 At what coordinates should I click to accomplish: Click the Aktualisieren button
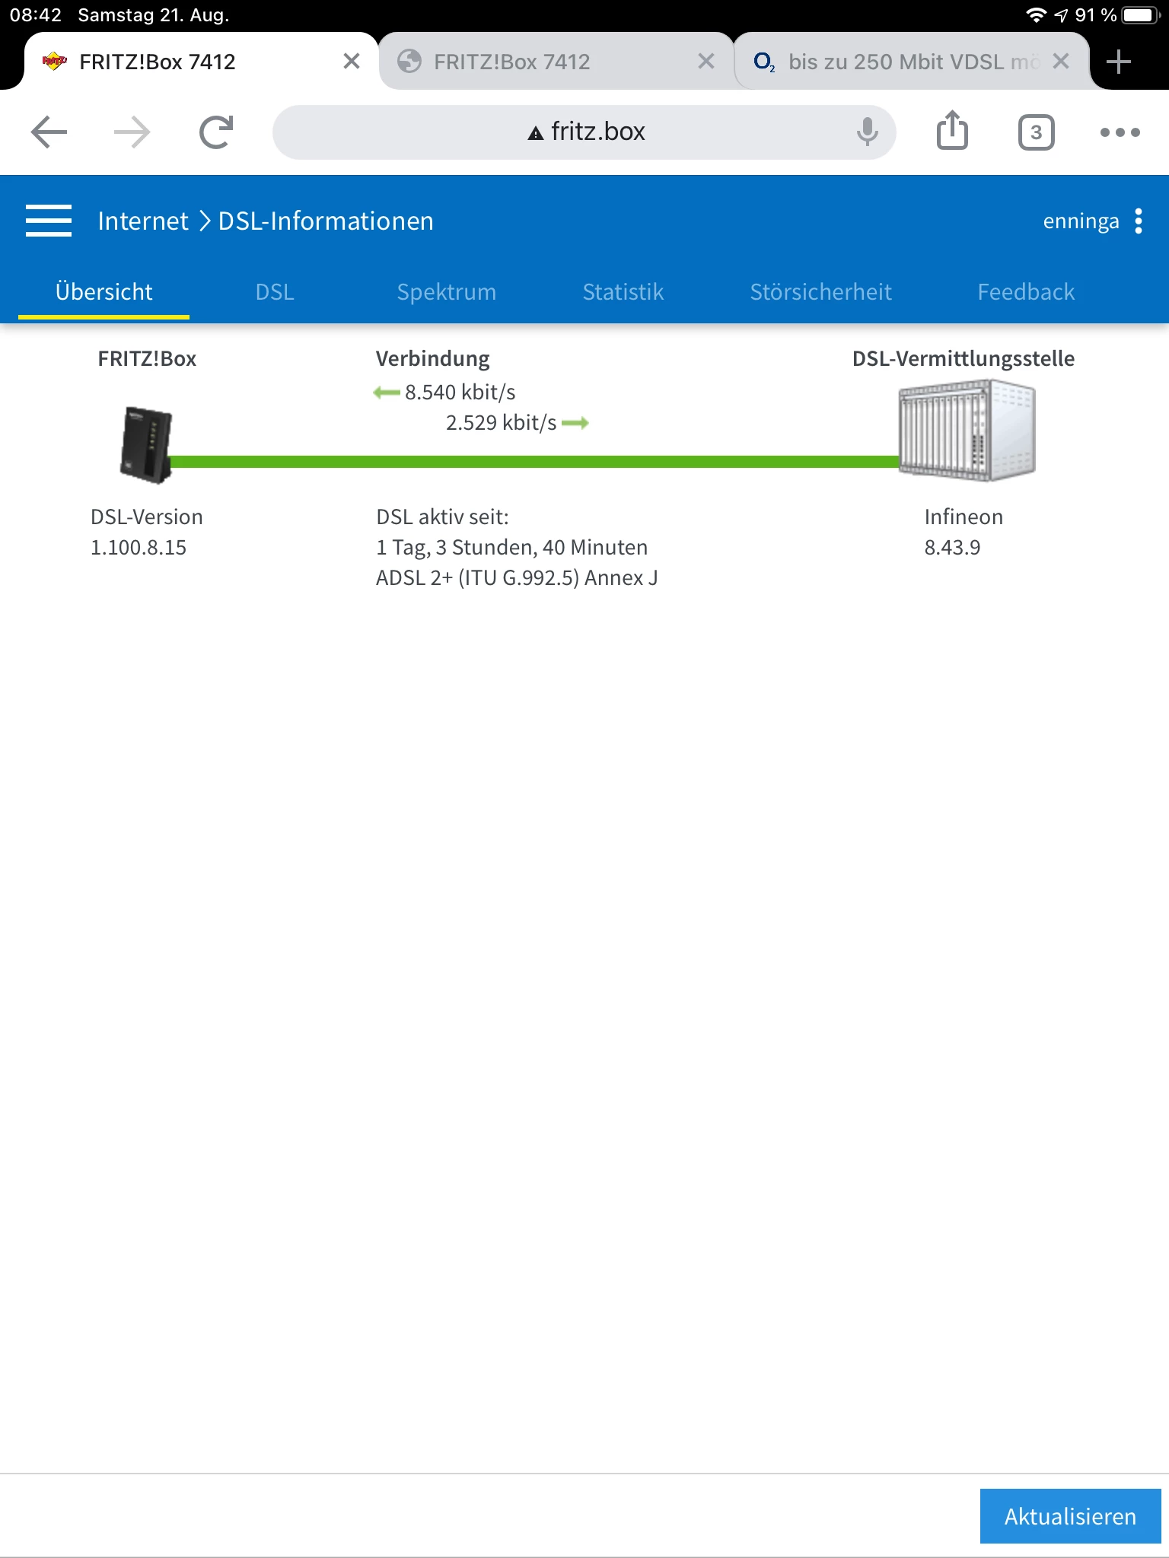1070,1516
